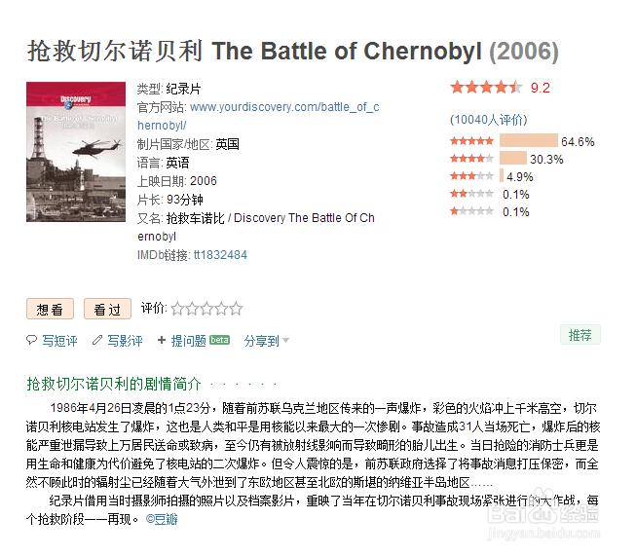
Task: Click the beta badge next to 提问题
Action: coord(220,341)
